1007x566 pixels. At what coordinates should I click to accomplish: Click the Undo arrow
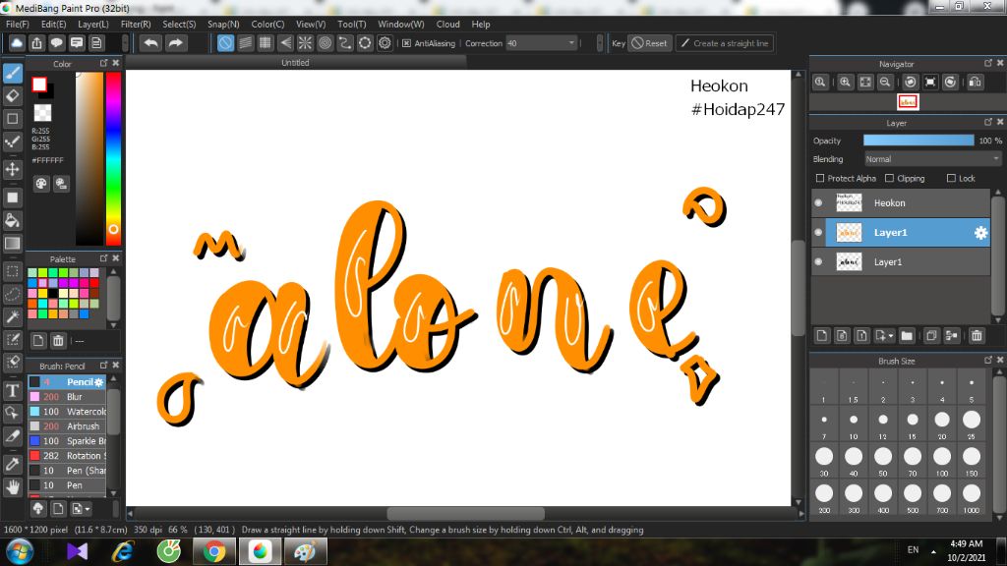pos(150,43)
